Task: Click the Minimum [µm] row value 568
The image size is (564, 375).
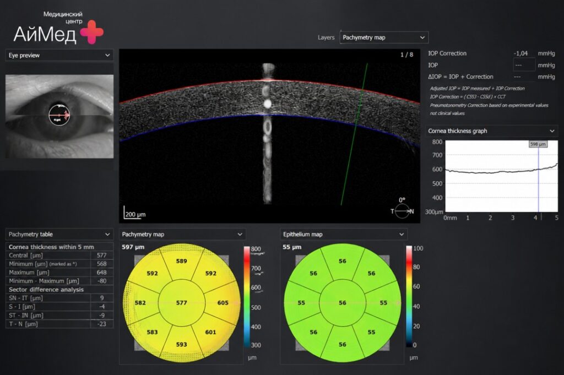Action: pyautogui.click(x=102, y=264)
